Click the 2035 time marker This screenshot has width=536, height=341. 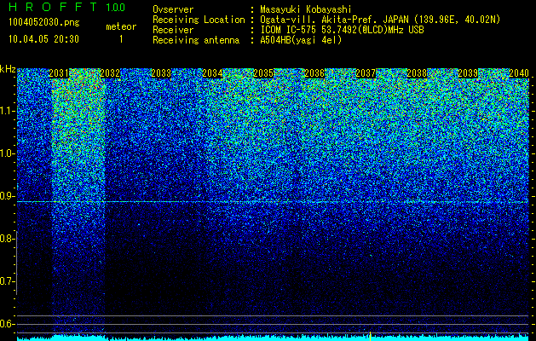pos(263,73)
